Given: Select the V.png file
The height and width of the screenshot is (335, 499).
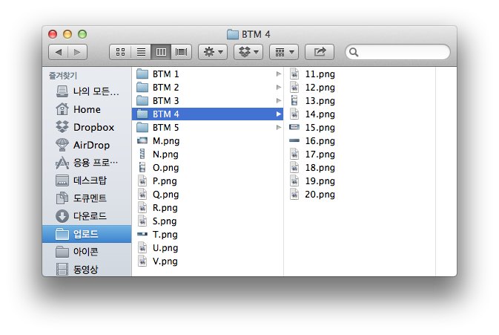Looking at the screenshot, I should tap(208, 261).
